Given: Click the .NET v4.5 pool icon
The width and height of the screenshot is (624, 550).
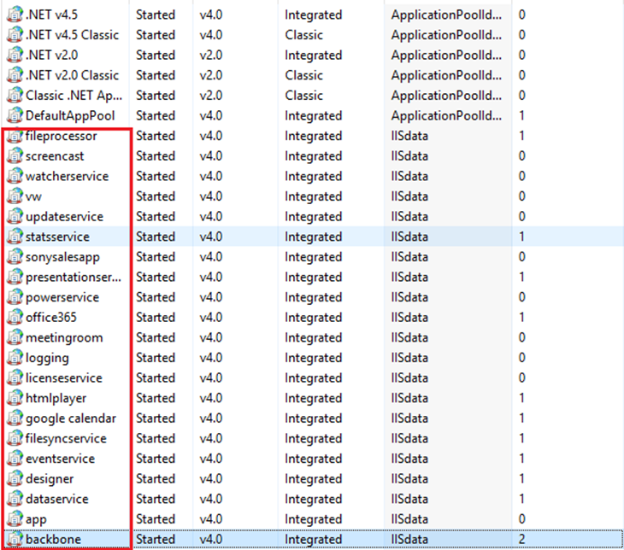Looking at the screenshot, I should point(15,15).
